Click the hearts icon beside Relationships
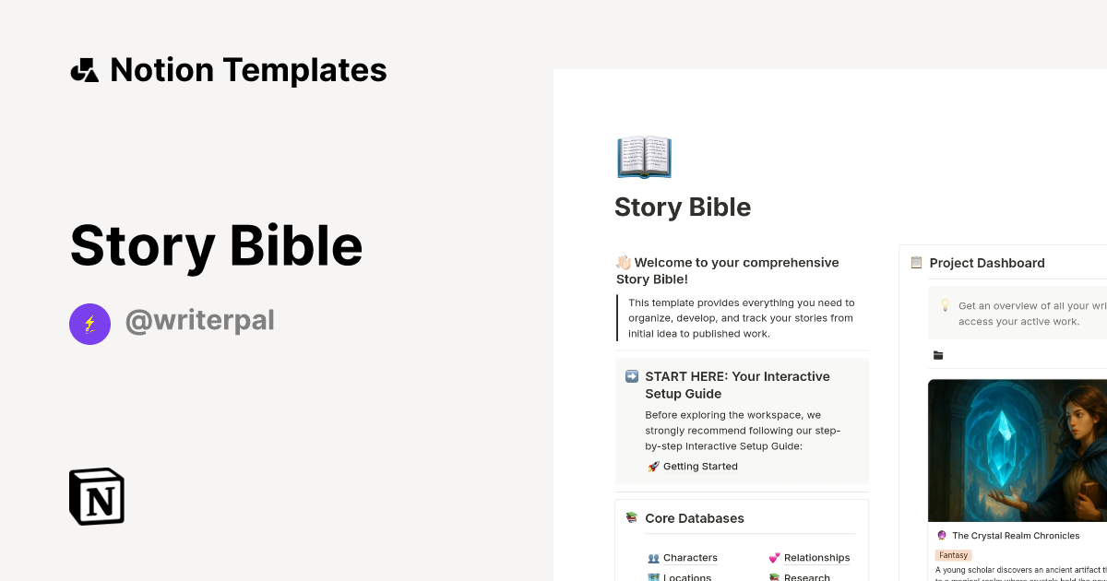The width and height of the screenshot is (1107, 581). click(773, 557)
